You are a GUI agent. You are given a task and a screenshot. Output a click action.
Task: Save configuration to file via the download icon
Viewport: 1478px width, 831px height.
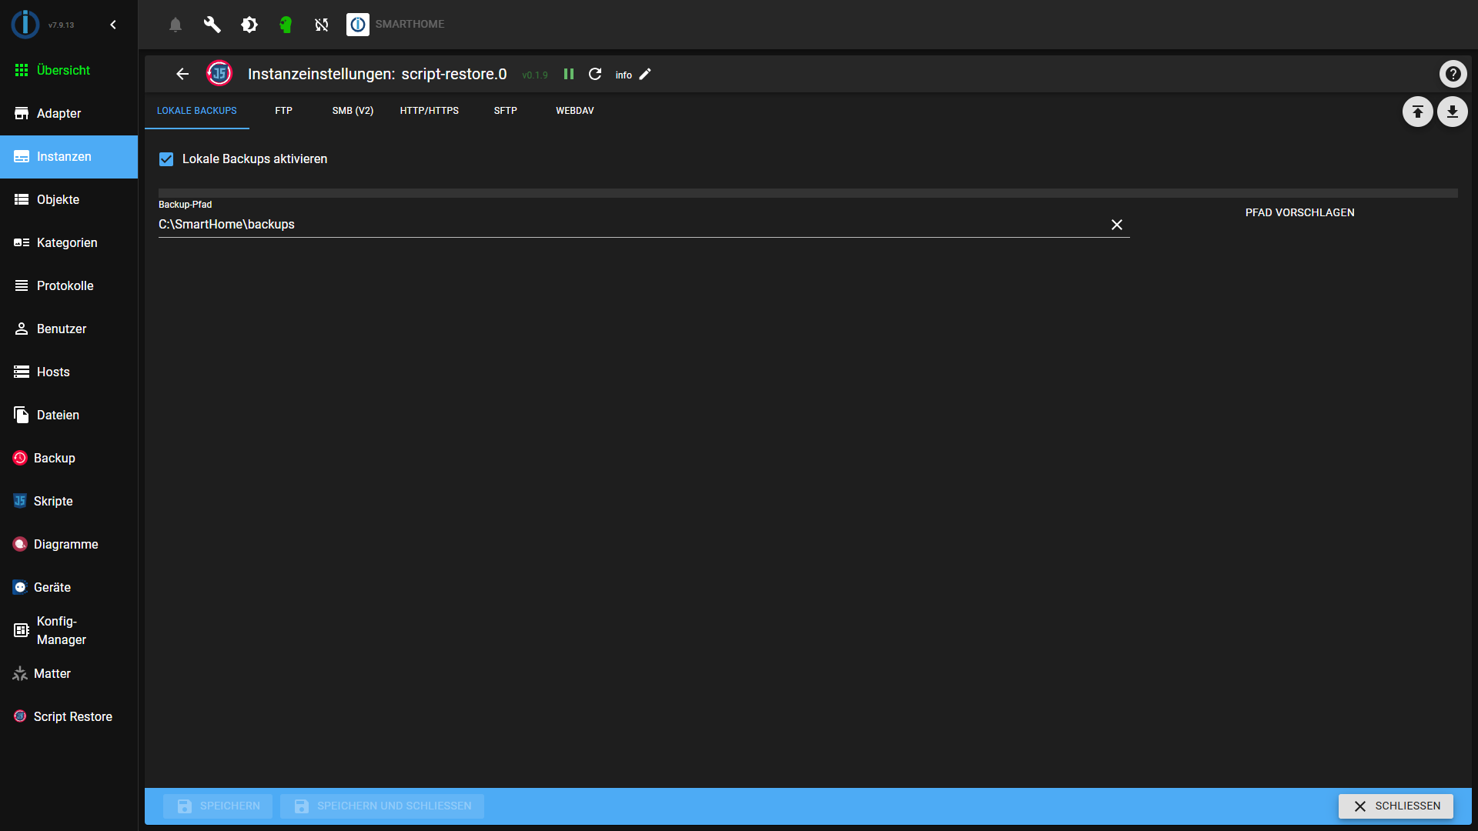click(x=1452, y=112)
